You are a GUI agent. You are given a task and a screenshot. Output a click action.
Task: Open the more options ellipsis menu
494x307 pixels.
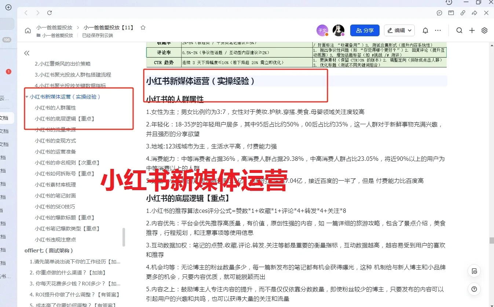click(x=438, y=30)
